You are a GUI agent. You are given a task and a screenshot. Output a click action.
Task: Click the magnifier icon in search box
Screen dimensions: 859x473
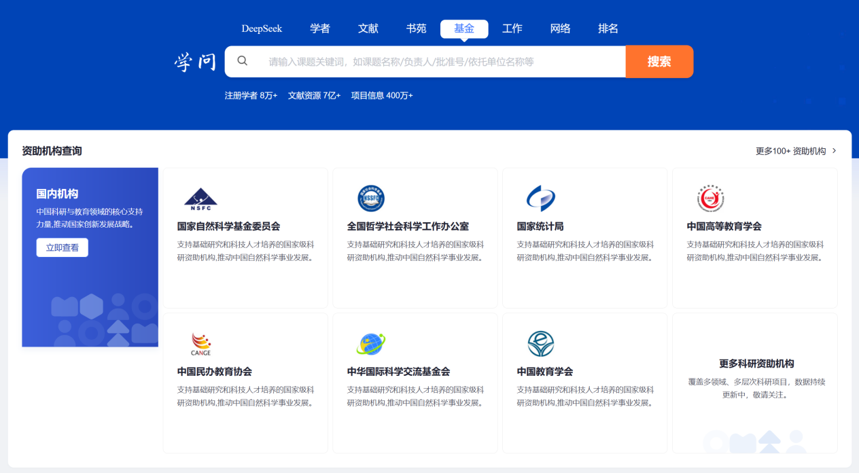click(x=243, y=61)
